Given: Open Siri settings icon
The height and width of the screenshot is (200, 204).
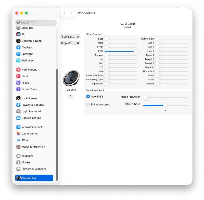Looking at the screenshot, I should pyautogui.click(x=18, y=34).
